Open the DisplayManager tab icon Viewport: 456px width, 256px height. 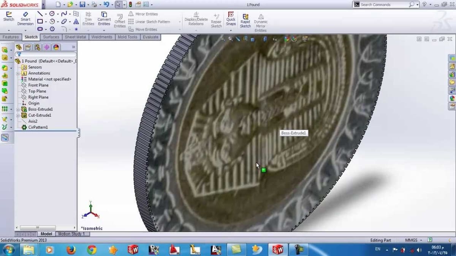[56, 47]
